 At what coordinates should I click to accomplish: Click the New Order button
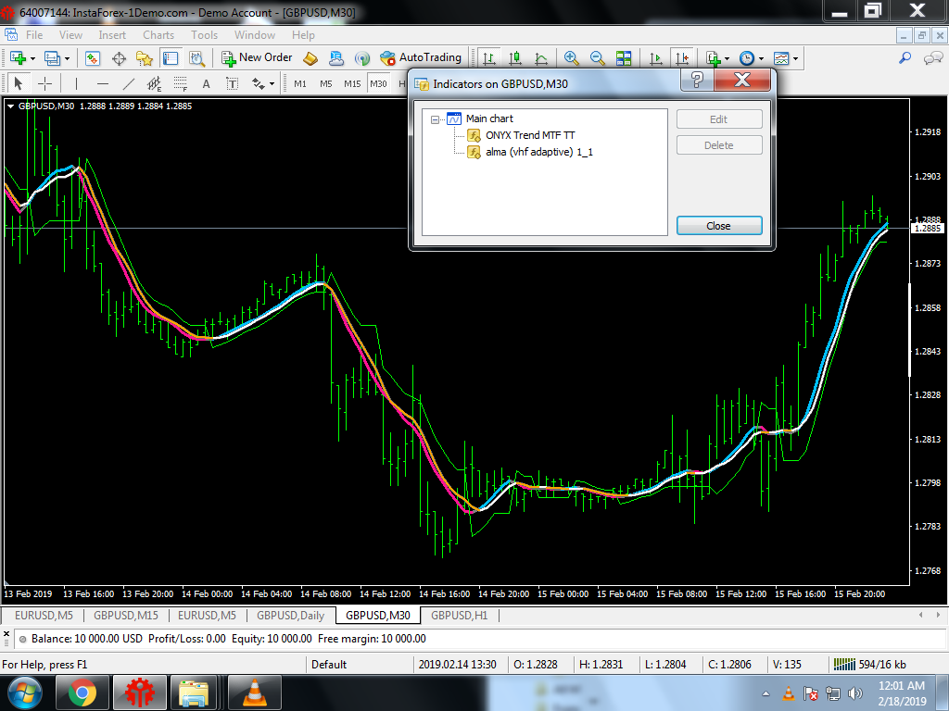(x=257, y=58)
